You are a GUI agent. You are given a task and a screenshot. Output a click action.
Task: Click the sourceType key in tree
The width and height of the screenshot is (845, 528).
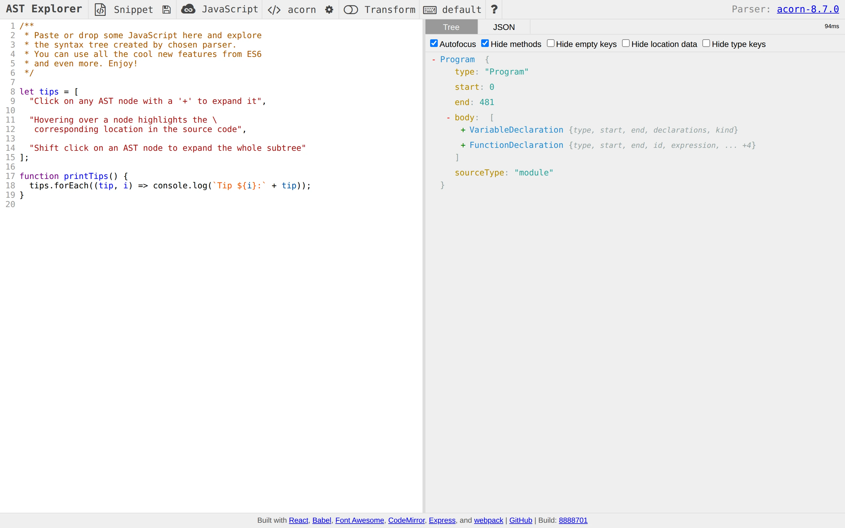(x=479, y=173)
